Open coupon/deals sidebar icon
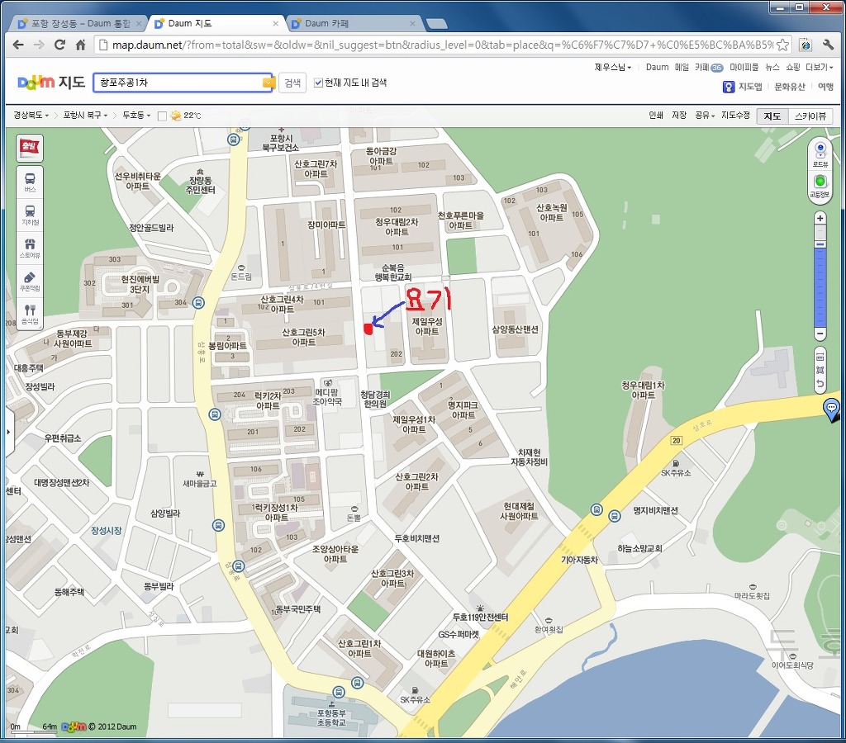 (31, 281)
